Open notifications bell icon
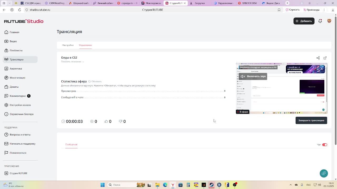This screenshot has width=337, height=189. (x=320, y=21)
